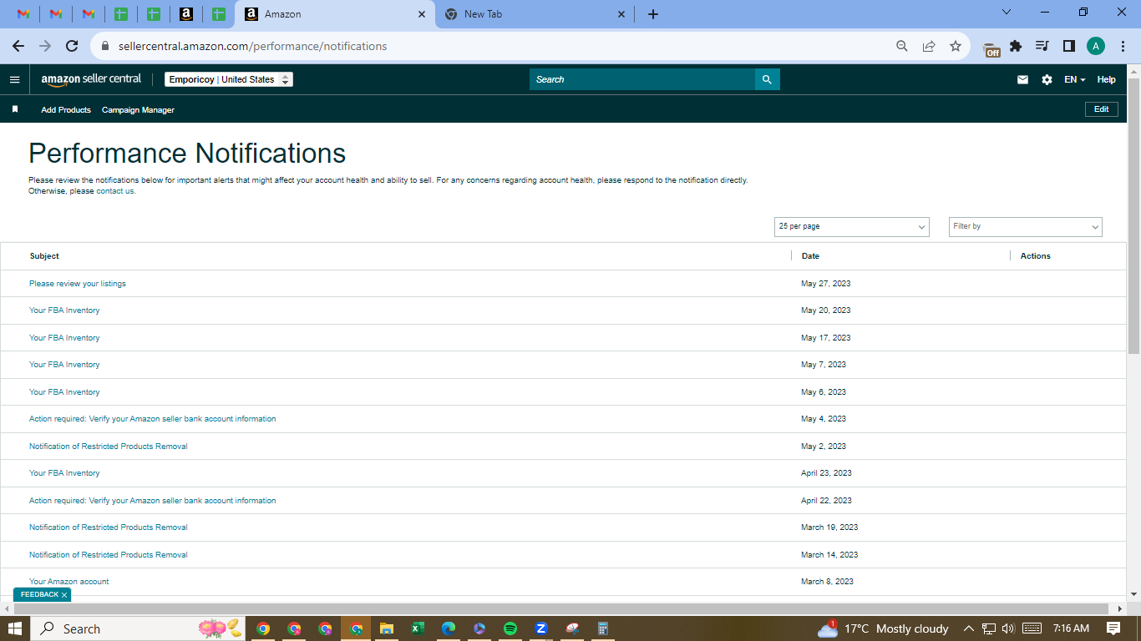The width and height of the screenshot is (1141, 641).
Task: Click the magnifier search button in Seller Central
Action: (x=768, y=79)
